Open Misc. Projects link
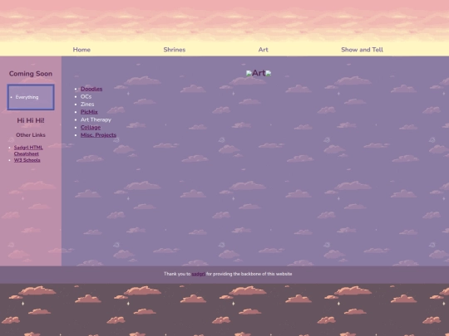The height and width of the screenshot is (336, 449). pyautogui.click(x=98, y=135)
